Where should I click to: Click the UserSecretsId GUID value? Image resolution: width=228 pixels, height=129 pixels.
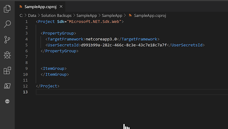tap(124, 45)
